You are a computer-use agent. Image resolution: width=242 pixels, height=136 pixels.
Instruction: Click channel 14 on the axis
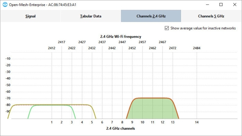click(197, 122)
